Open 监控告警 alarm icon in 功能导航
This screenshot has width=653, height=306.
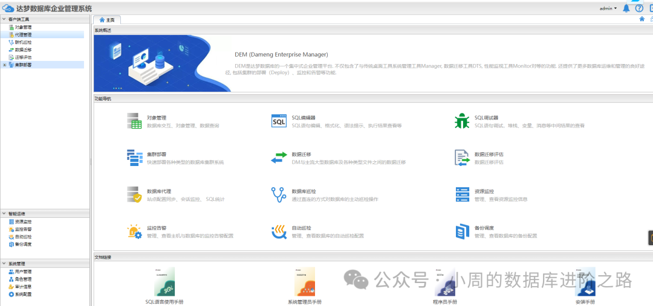(134, 232)
